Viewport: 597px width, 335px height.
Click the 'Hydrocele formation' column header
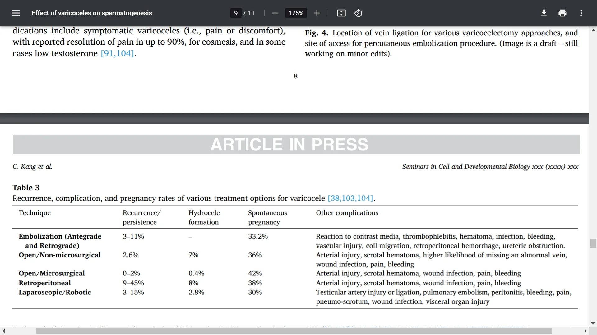(204, 217)
